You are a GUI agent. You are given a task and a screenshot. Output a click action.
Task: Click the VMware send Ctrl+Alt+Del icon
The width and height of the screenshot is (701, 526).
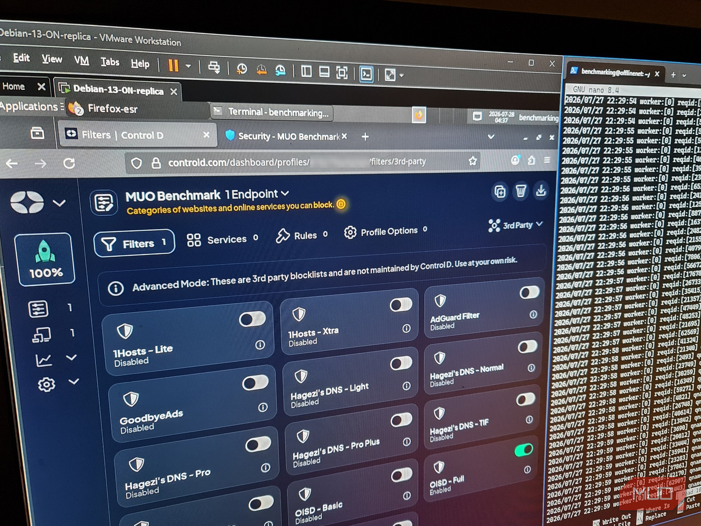(214, 68)
